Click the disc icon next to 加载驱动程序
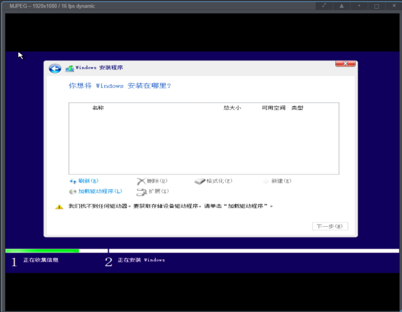402x312 pixels. [73, 191]
